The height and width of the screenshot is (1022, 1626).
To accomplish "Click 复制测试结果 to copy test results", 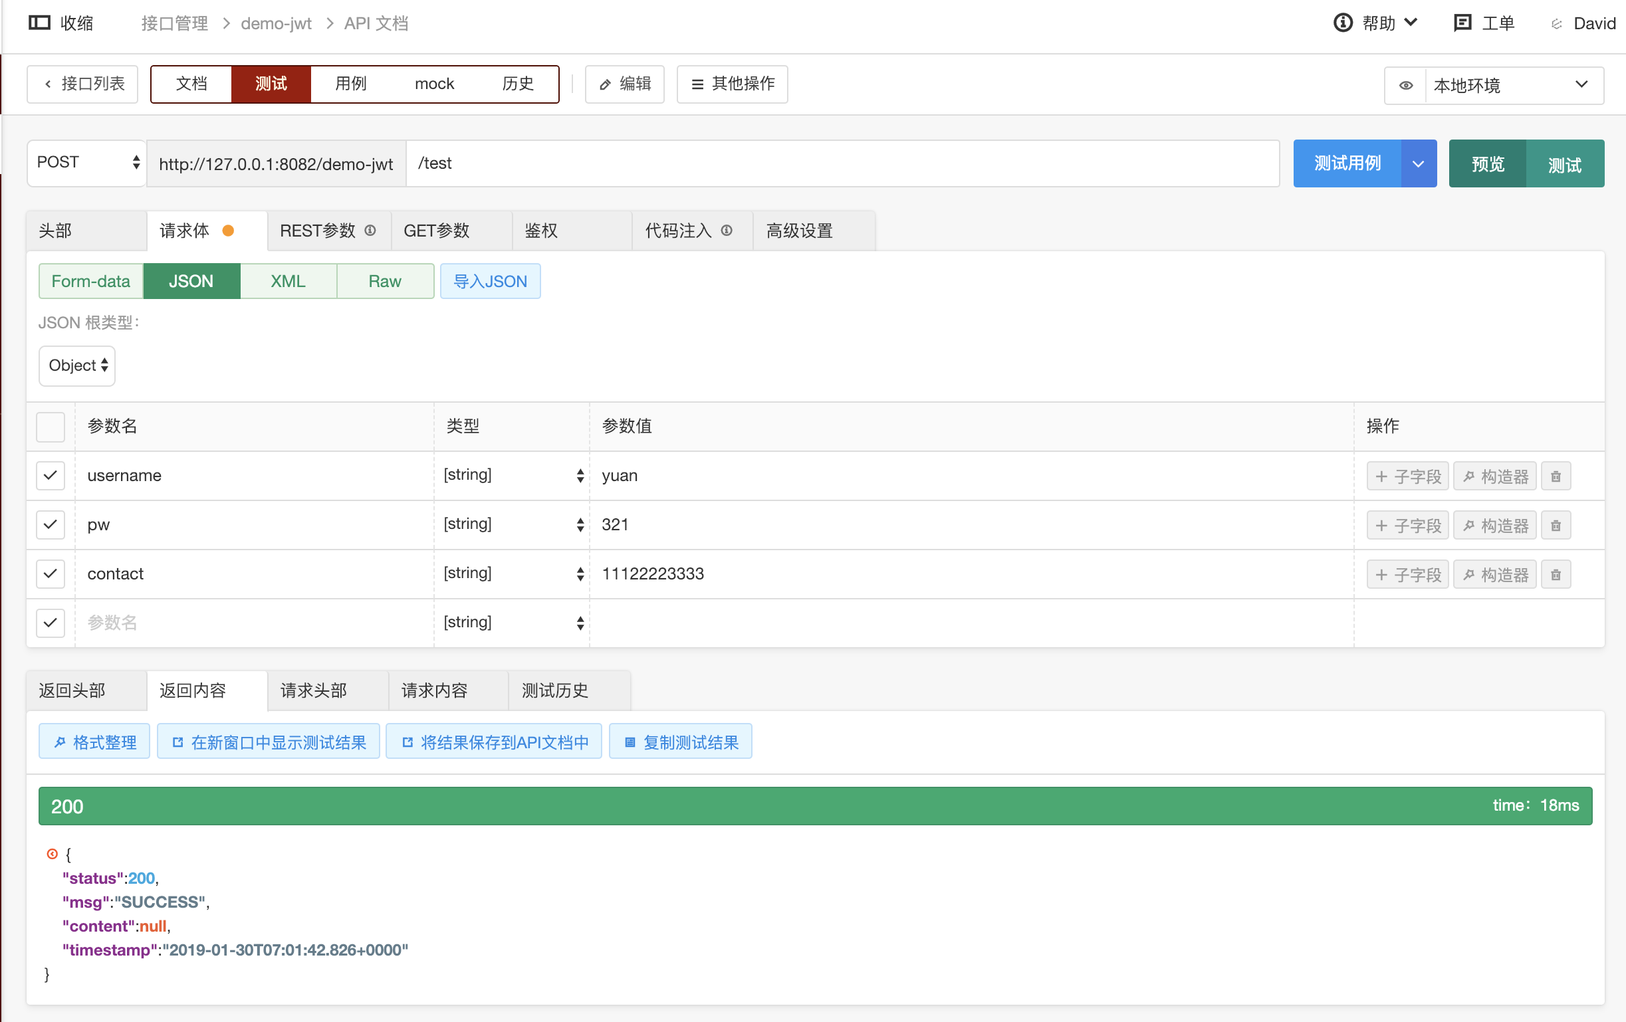I will coord(680,740).
